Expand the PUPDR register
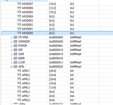The image size is (113, 105). [12, 46]
